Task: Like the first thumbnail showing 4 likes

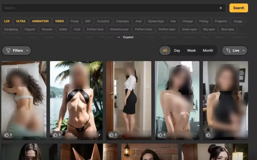Action: pyautogui.click(x=7, y=135)
